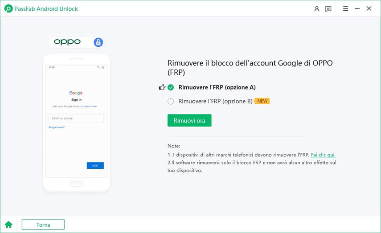Viewport: 381px width, 233px height.
Task: Click the Forgot email link in preview
Action: [57, 127]
